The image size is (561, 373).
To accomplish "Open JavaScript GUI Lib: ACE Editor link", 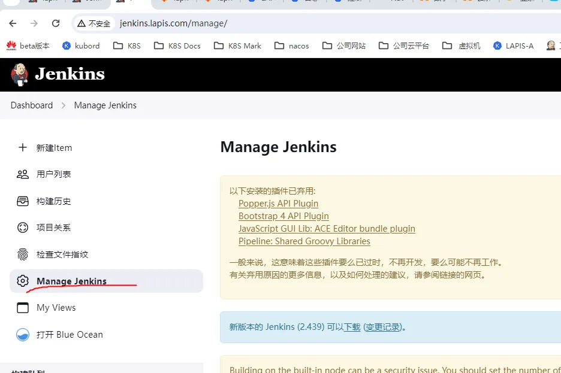I will [327, 229].
